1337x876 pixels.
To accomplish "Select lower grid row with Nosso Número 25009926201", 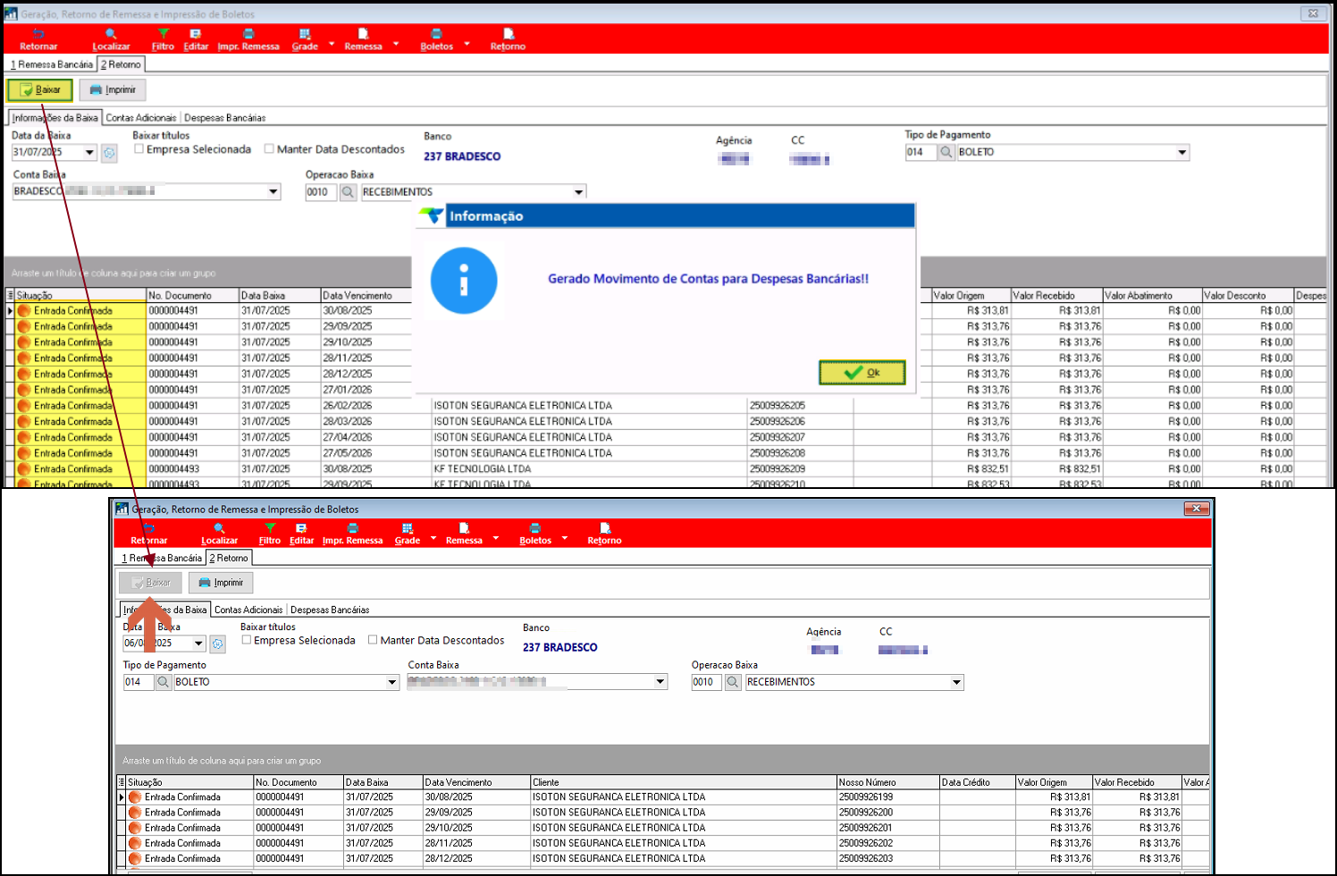I will click(663, 828).
